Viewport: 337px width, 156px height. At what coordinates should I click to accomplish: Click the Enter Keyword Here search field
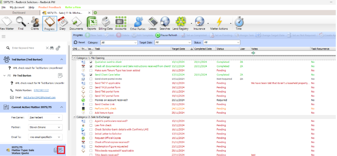click(x=26, y=48)
